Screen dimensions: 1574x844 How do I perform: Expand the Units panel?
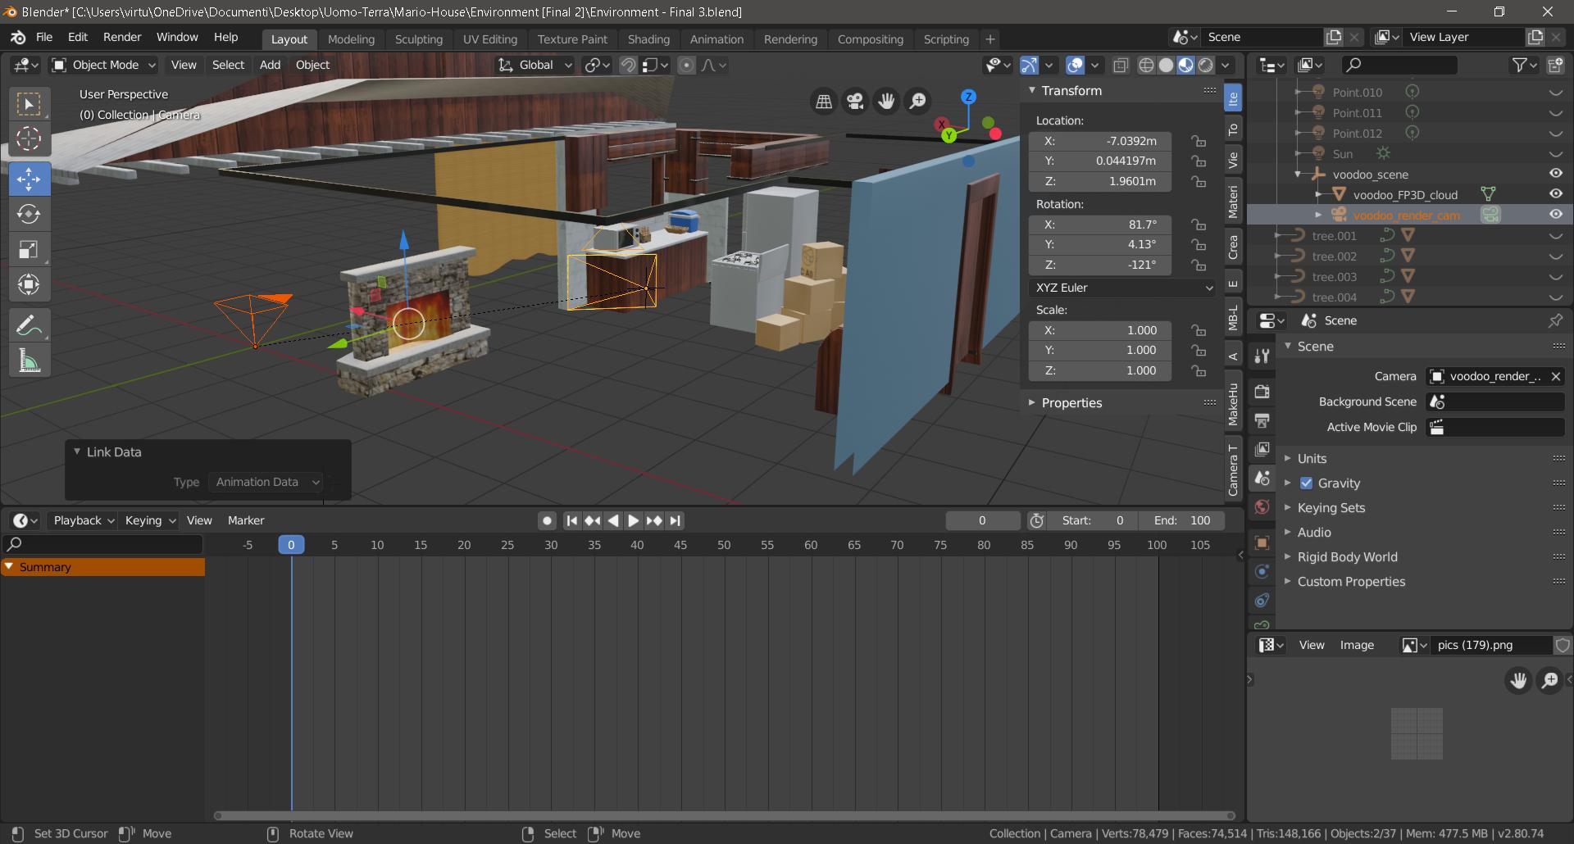tap(1312, 459)
